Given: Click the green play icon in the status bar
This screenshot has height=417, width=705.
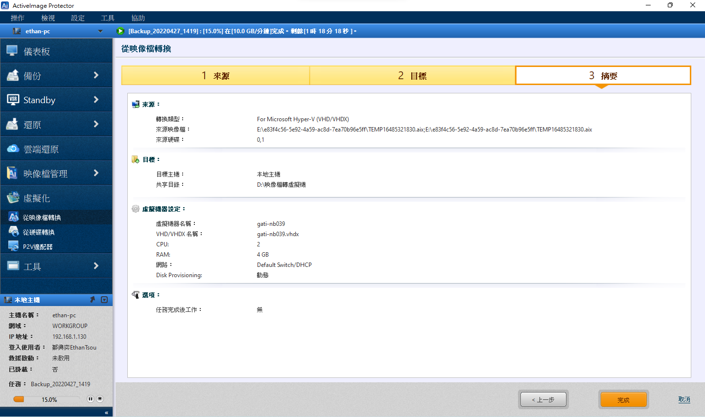Looking at the screenshot, I should click(120, 31).
